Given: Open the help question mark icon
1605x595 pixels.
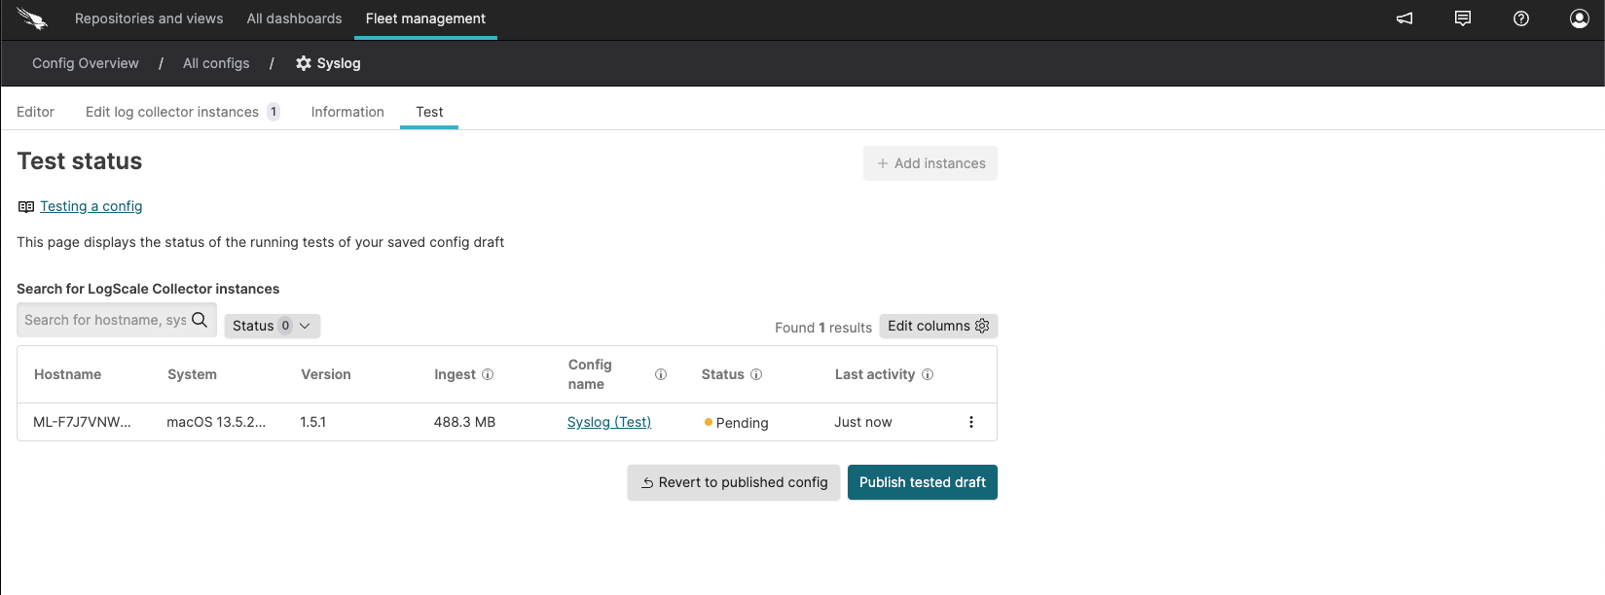Looking at the screenshot, I should [x=1520, y=18].
